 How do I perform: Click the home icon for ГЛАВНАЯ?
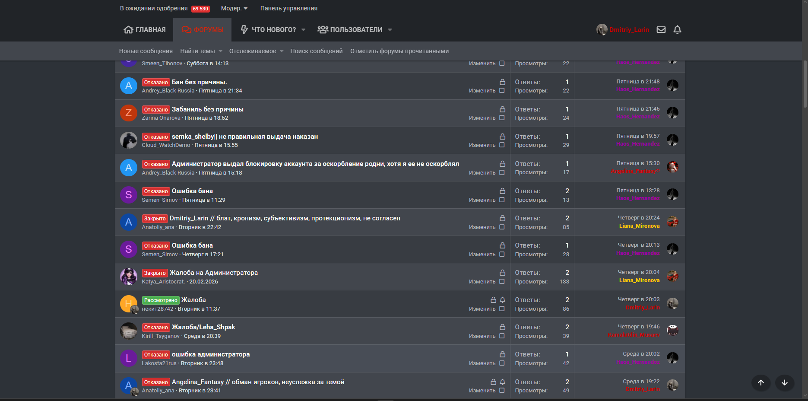coord(128,30)
